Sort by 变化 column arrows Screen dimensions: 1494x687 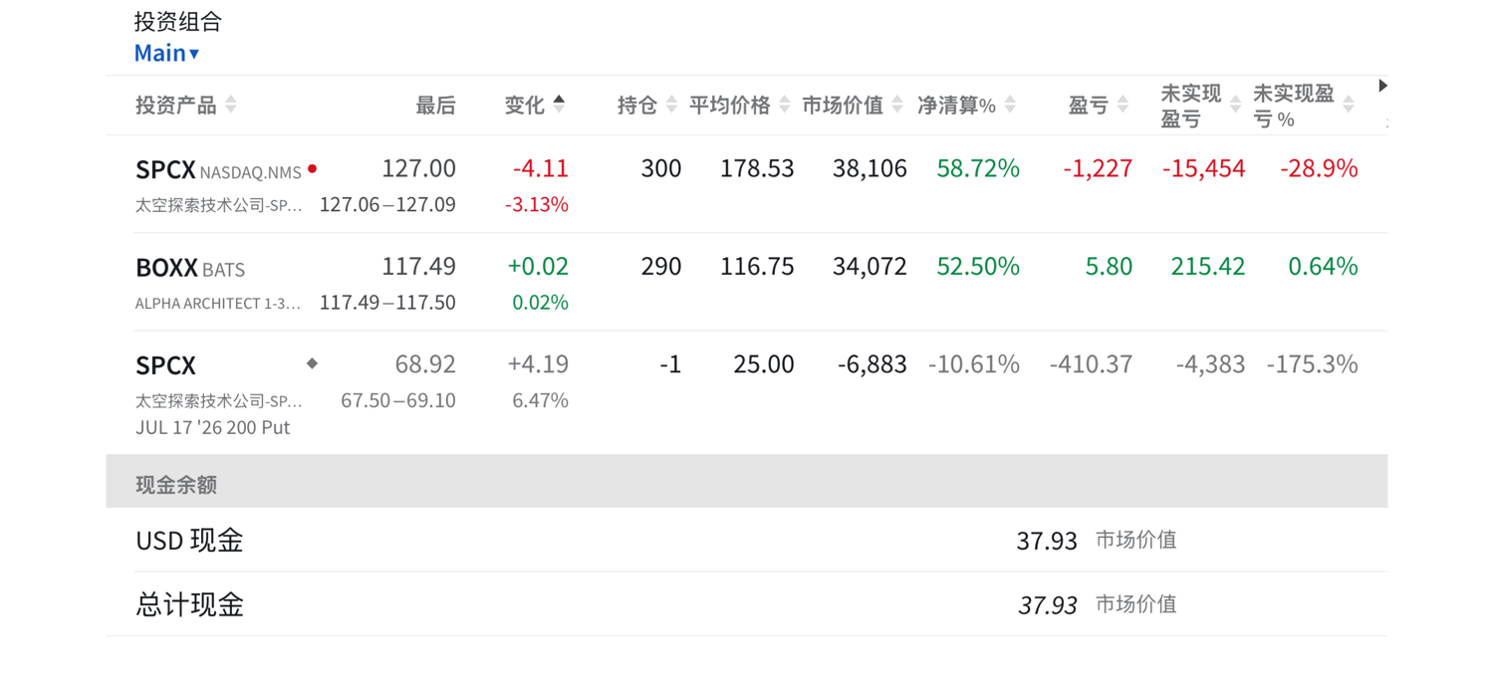coord(559,105)
